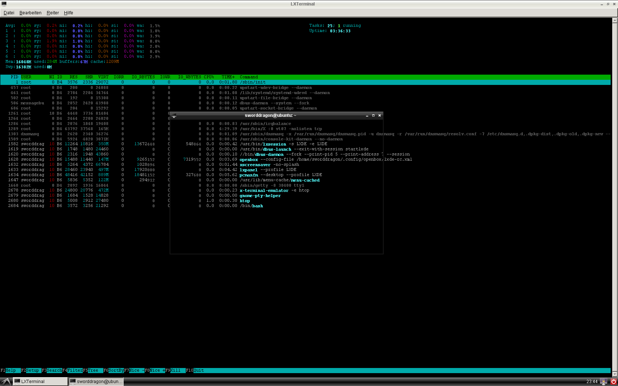The image size is (618, 386).
Task: Open the Datei menu
Action: click(9, 13)
